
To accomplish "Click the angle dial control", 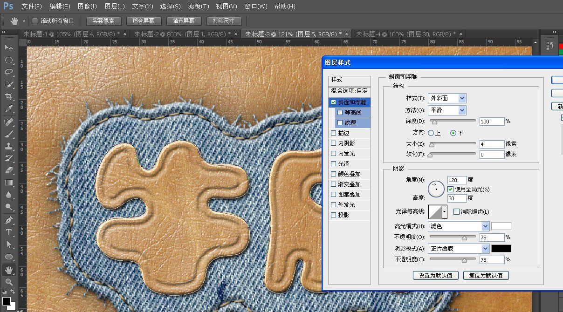I will [x=436, y=188].
